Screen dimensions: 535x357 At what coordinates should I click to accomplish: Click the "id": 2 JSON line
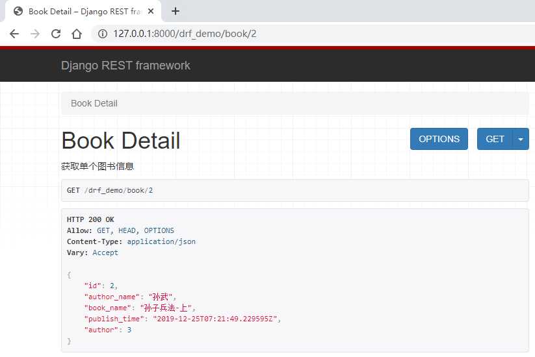[101, 286]
